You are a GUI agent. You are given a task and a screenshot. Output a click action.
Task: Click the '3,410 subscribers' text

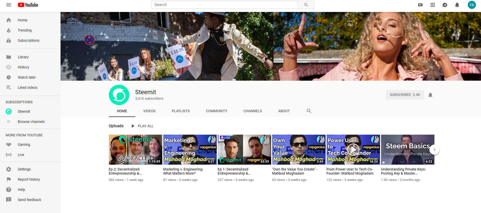[x=149, y=98]
